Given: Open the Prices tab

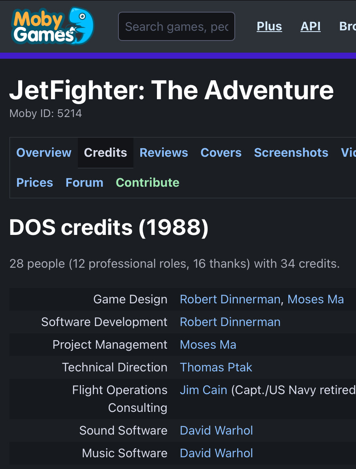Looking at the screenshot, I should click(35, 182).
